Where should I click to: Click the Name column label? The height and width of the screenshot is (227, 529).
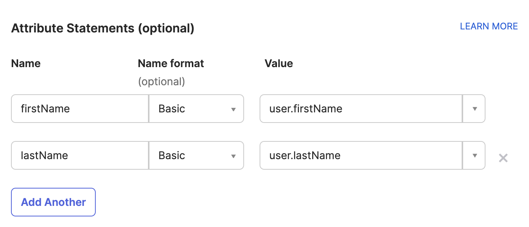click(26, 63)
